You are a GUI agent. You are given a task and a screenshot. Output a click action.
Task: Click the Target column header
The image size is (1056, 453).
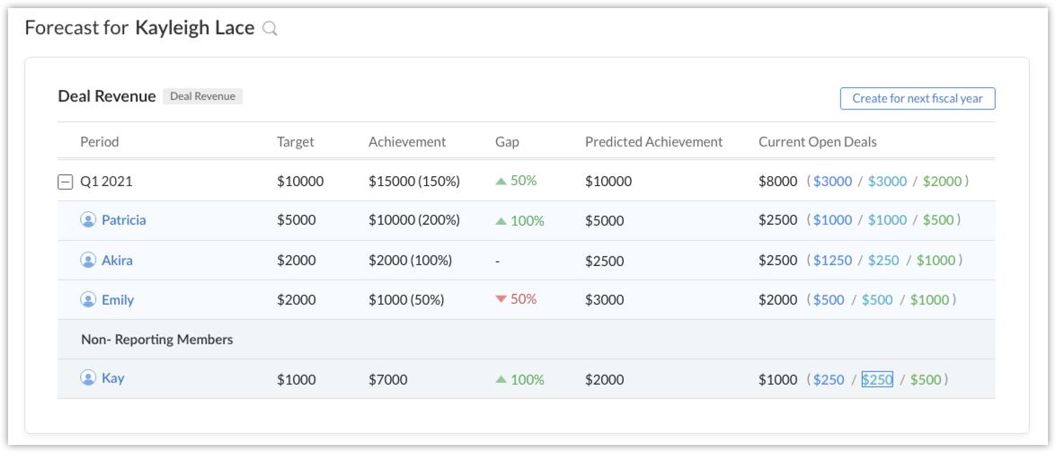pyautogui.click(x=296, y=141)
